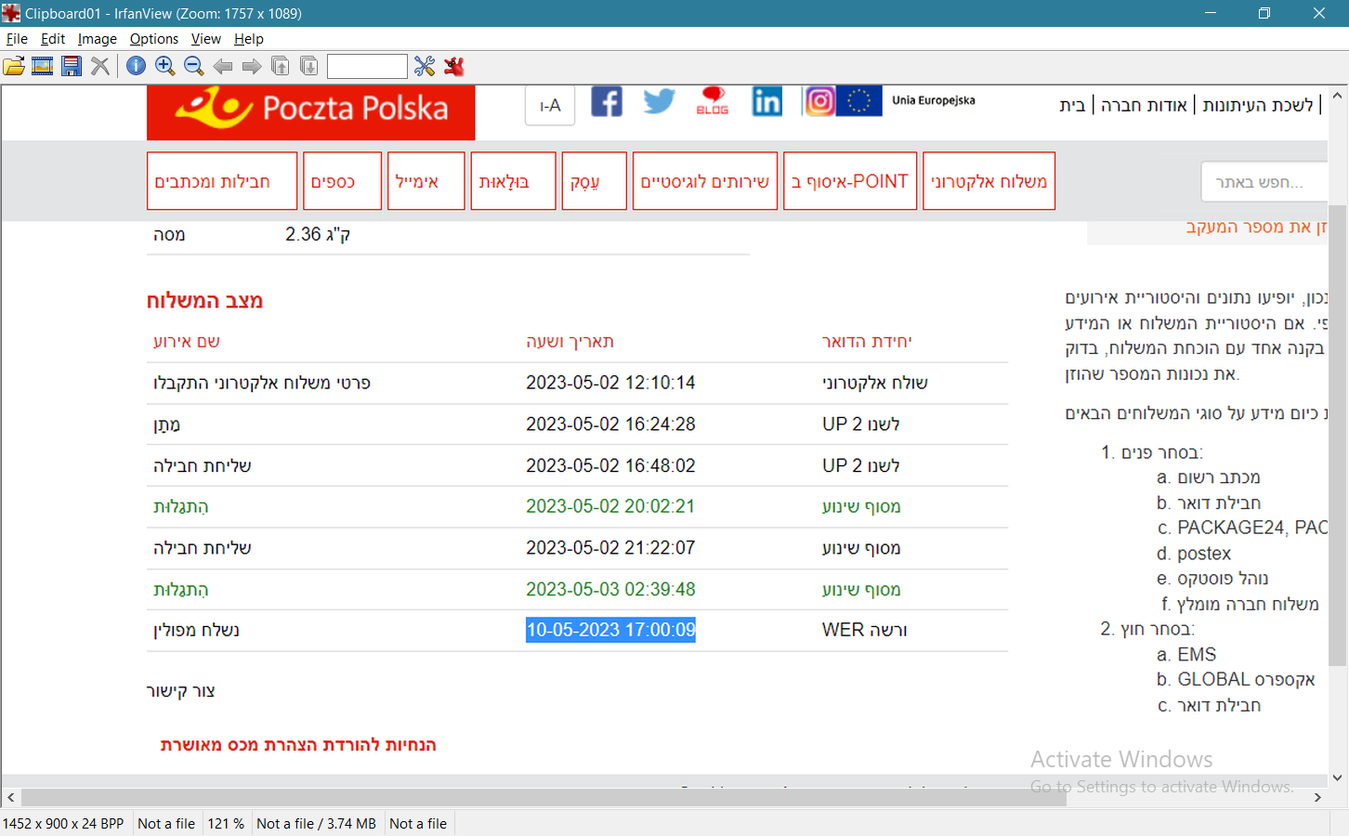Click the 'צור קישור' link
Image resolution: width=1349 pixels, height=836 pixels.
[x=181, y=691]
